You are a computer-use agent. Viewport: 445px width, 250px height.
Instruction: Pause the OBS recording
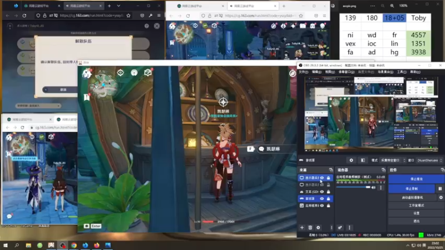(440, 188)
